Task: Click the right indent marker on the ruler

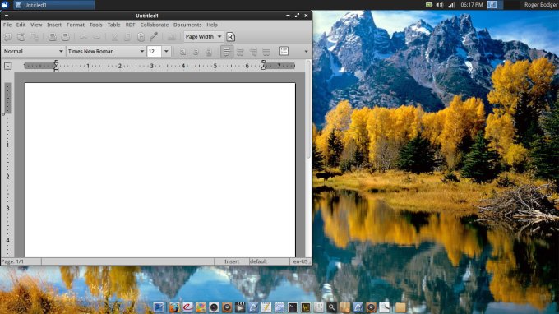Action: pos(263,65)
